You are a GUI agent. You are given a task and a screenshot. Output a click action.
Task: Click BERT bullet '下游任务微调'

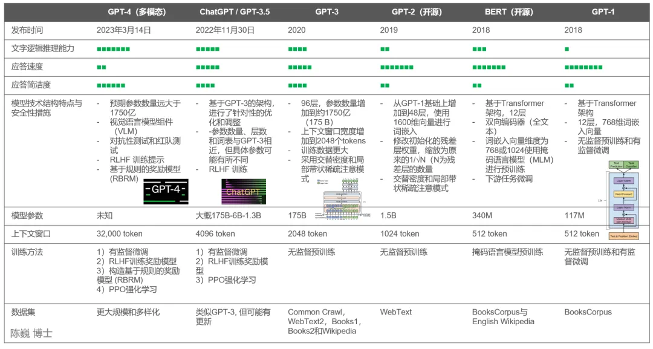[509, 178]
